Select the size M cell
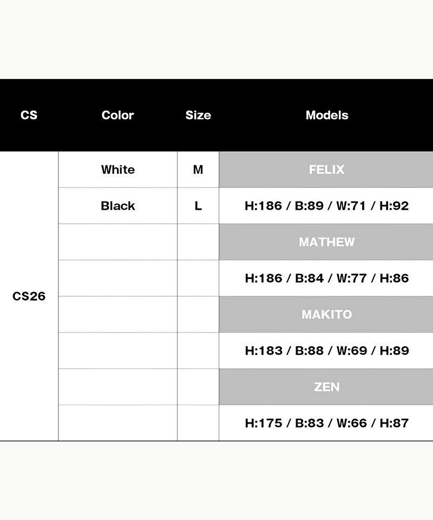This screenshot has height=520, width=433. (x=198, y=170)
